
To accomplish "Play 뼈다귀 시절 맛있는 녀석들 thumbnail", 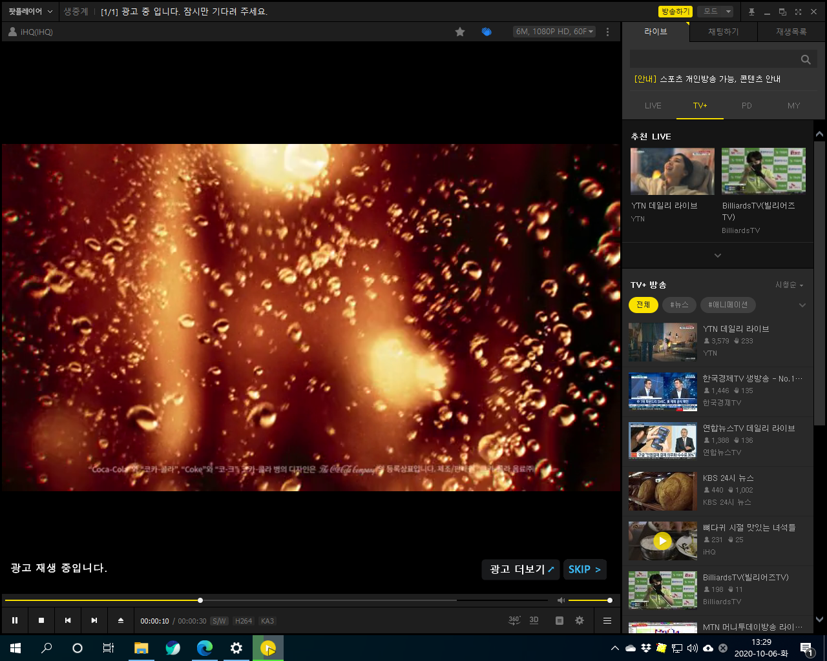I will (x=662, y=541).
